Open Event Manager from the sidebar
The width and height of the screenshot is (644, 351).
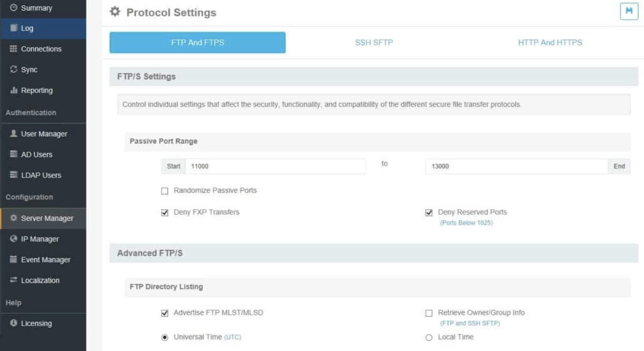click(x=46, y=260)
